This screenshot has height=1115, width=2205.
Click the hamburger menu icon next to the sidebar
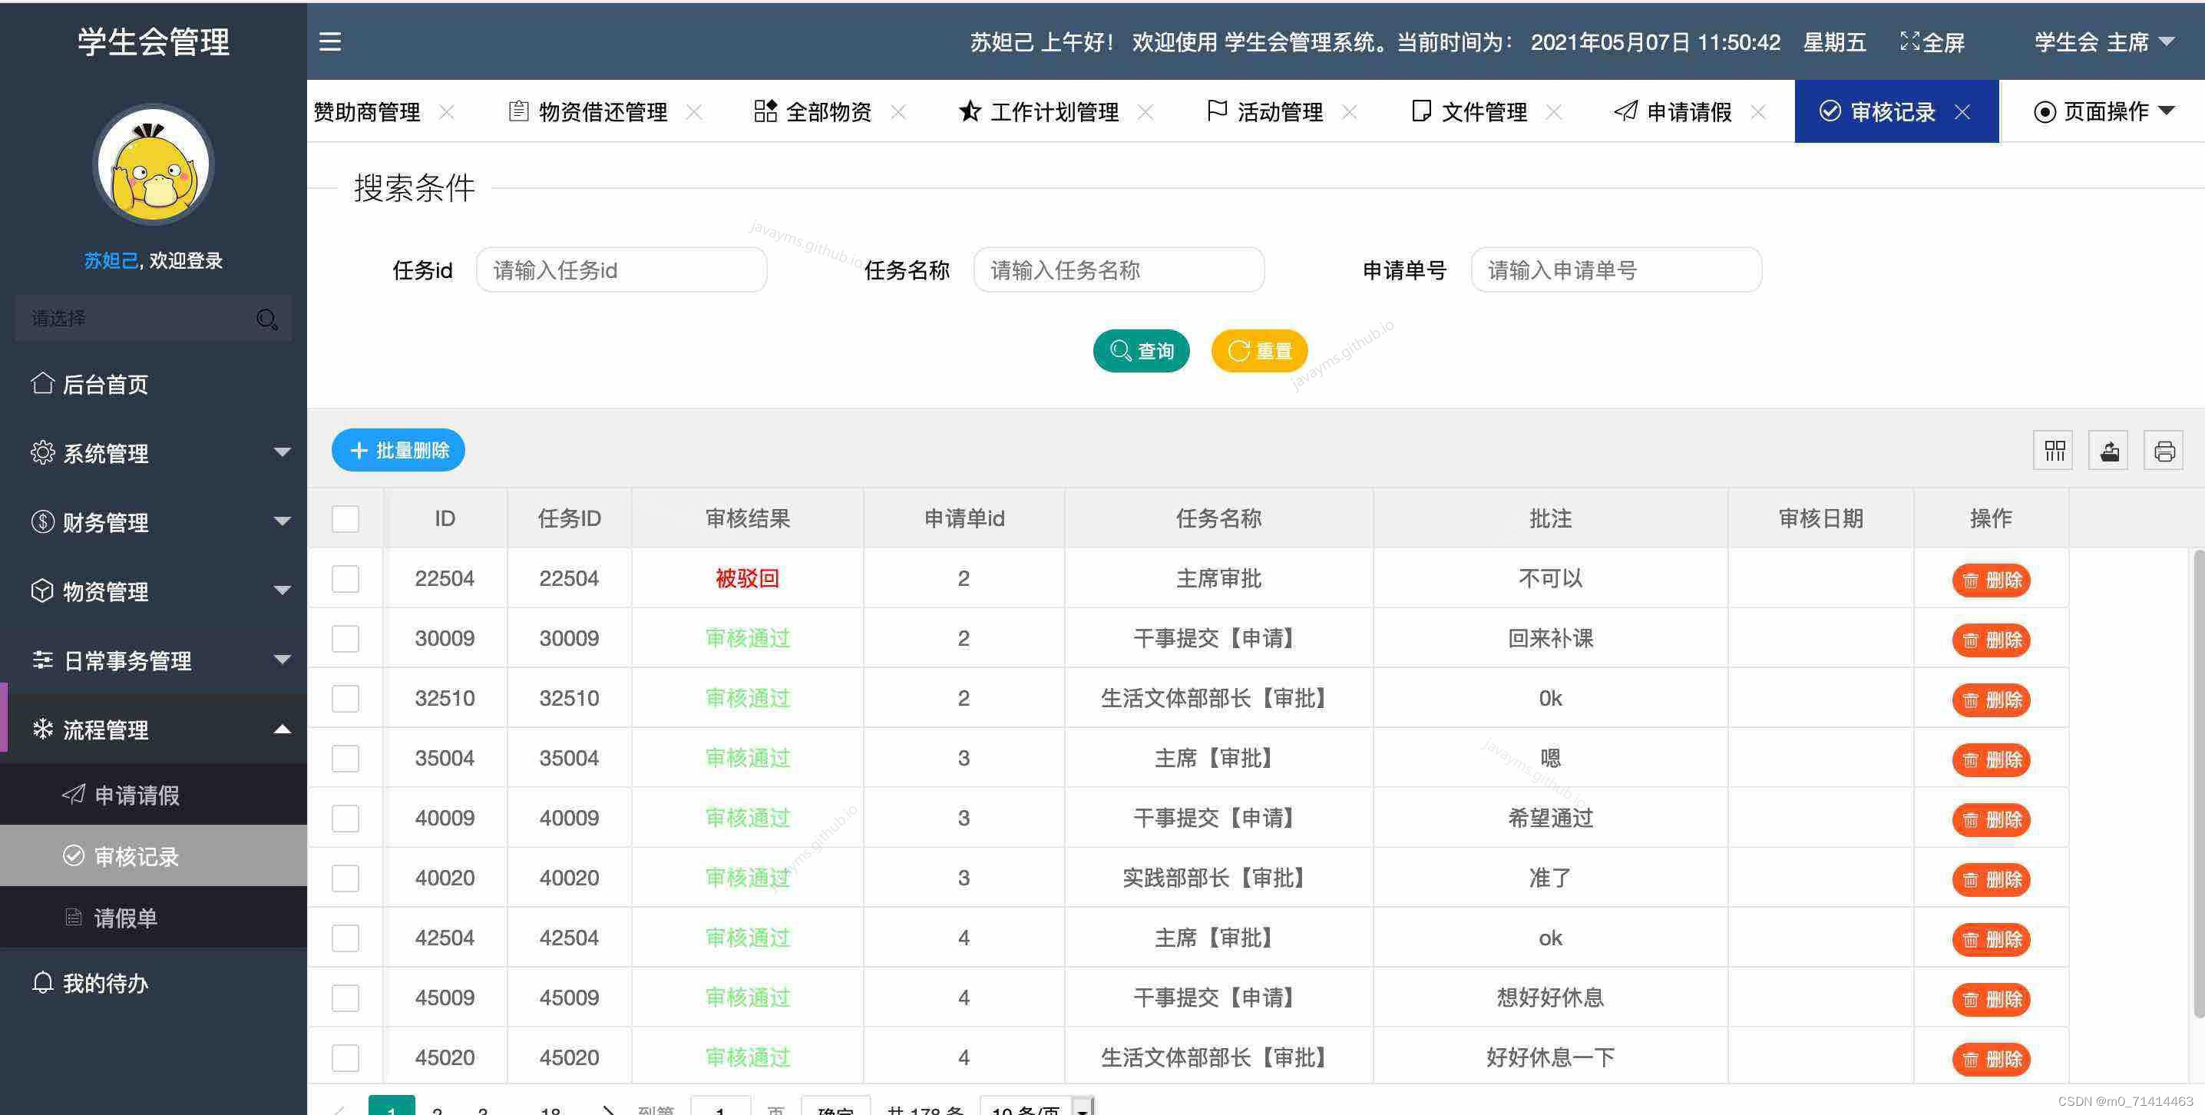pyautogui.click(x=329, y=41)
